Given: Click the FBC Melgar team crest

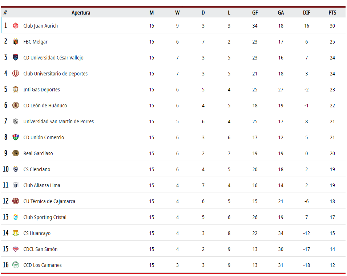Looking at the screenshot, I should [x=16, y=42].
